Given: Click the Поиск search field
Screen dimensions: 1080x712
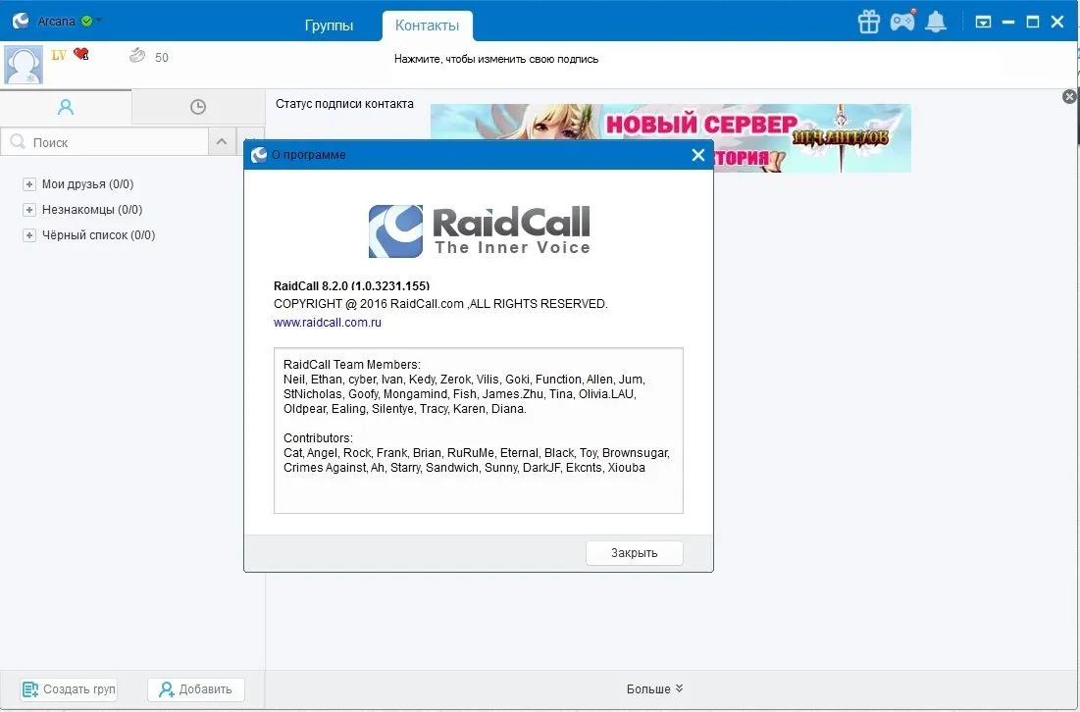Looking at the screenshot, I should point(105,142).
